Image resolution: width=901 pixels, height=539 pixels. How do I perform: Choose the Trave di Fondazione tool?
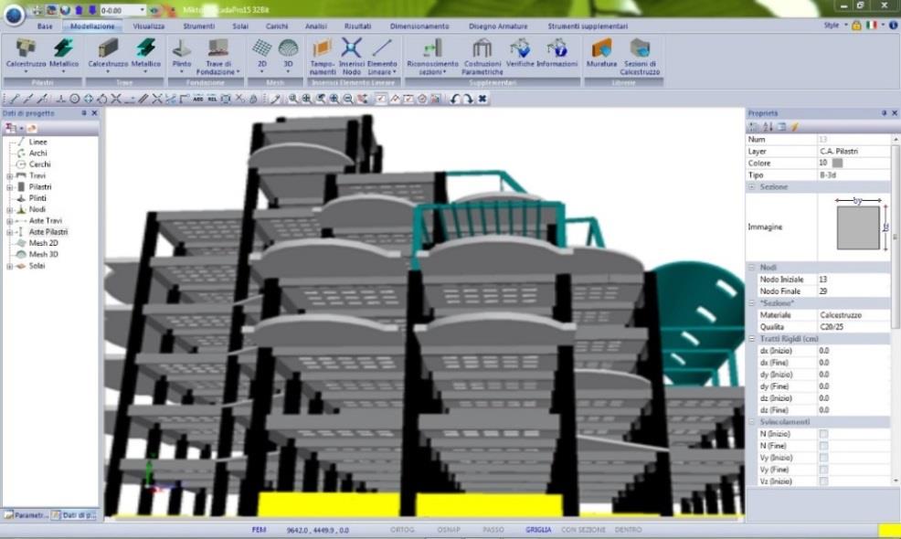point(217,57)
